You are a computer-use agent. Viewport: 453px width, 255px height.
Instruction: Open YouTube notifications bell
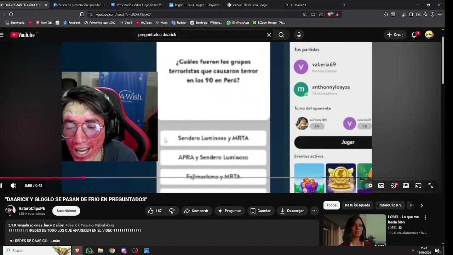[414, 35]
